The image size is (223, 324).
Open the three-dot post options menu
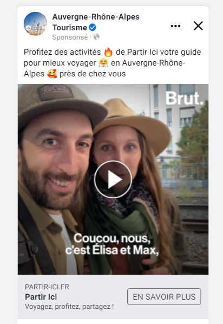click(x=175, y=26)
